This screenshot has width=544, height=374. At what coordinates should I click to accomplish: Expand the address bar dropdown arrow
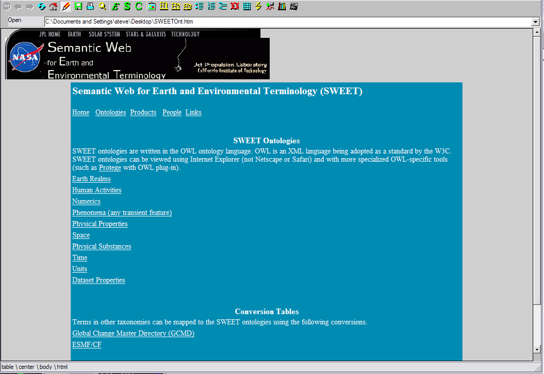pos(535,22)
